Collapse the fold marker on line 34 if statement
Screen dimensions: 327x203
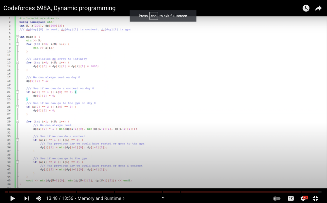[x=18, y=140]
